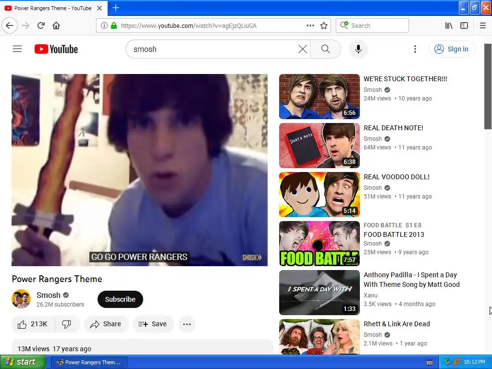Image resolution: width=492 pixels, height=369 pixels.
Task: Toggle the sidebar view icon
Action: point(464,26)
